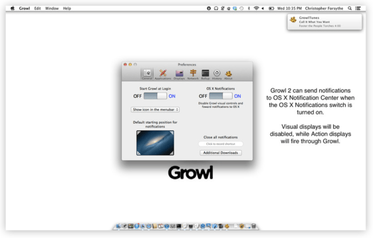Click the headphones icon in the menu bar
Image resolution: width=373 pixels, height=238 pixels.
(x=216, y=8)
